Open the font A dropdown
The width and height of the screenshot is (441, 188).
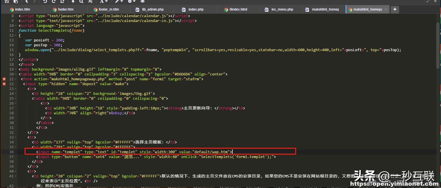[x=103, y=1]
